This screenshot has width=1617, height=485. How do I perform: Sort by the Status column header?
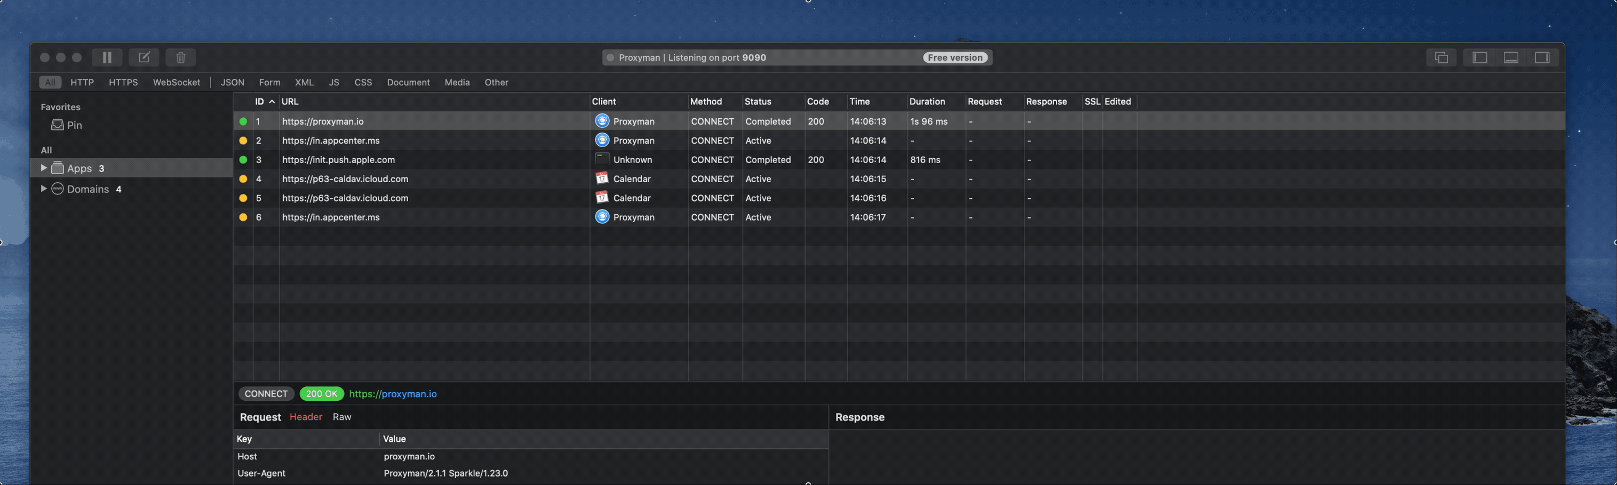[x=774, y=102]
